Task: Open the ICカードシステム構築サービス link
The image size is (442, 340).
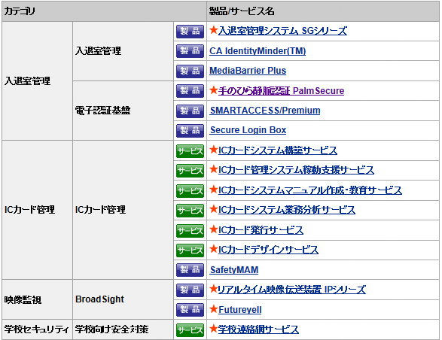Action: 278,150
